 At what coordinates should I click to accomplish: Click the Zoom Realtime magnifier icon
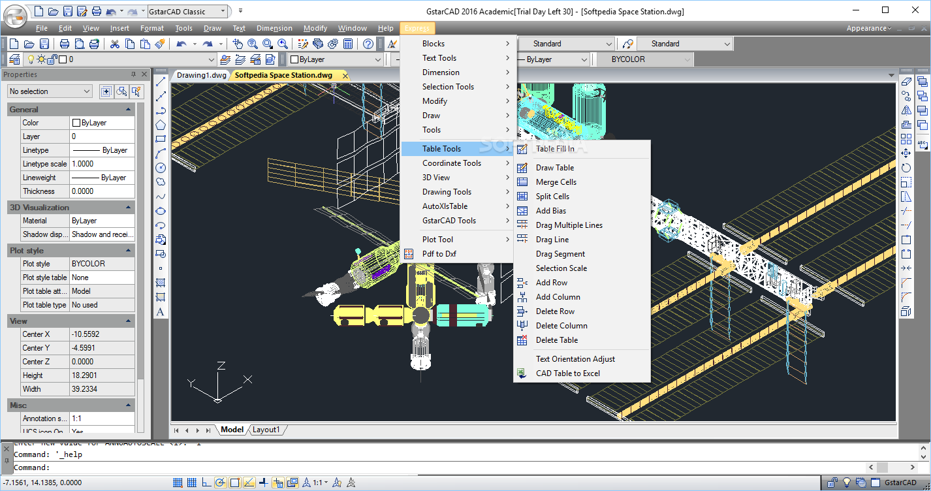[253, 44]
